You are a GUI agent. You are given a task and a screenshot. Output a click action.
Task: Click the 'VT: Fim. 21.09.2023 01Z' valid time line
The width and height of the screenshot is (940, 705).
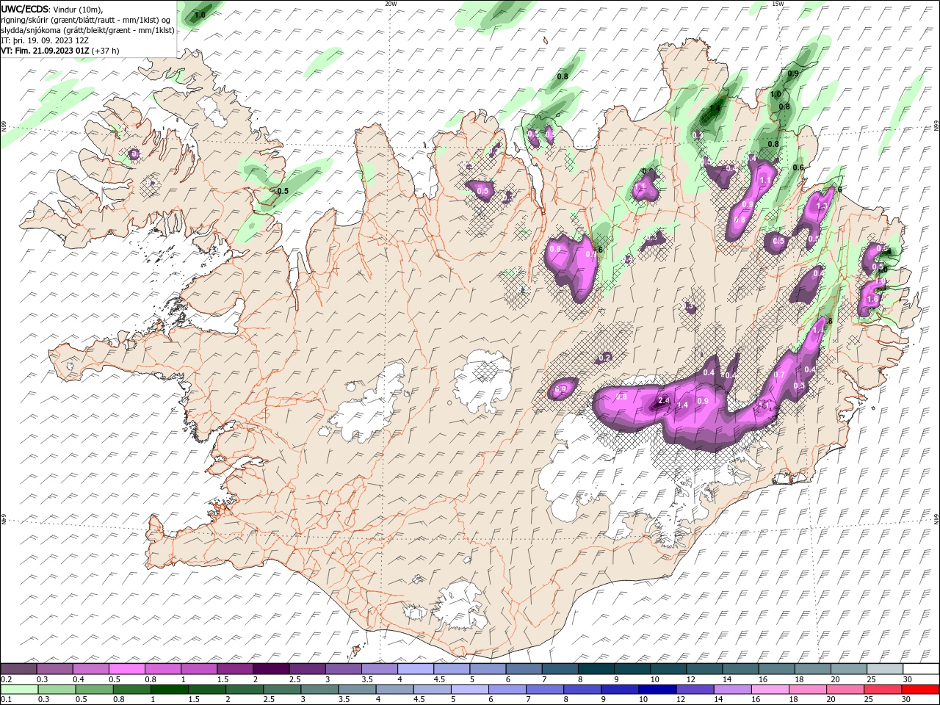pyautogui.click(x=46, y=51)
